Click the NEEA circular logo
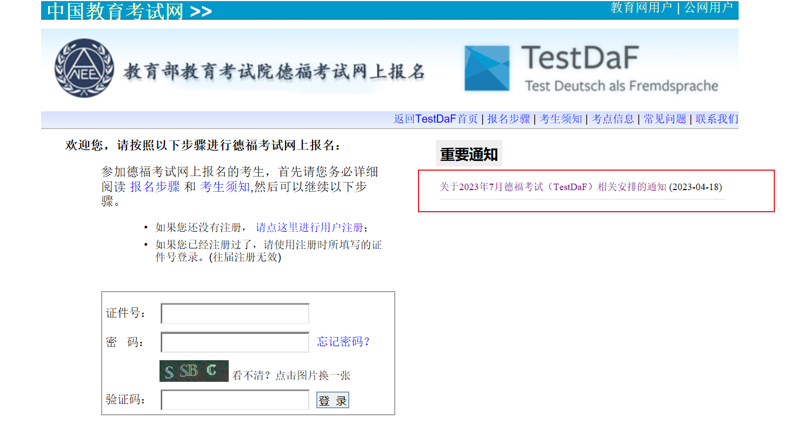This screenshot has height=445, width=810. pos(84,68)
